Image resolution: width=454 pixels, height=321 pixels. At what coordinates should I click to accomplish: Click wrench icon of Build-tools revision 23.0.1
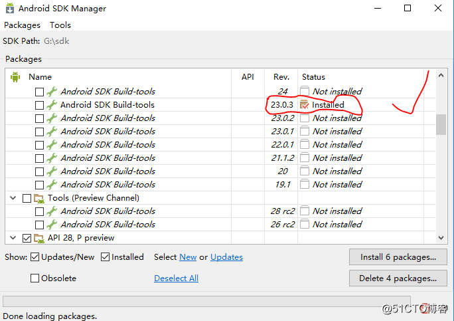(52, 132)
